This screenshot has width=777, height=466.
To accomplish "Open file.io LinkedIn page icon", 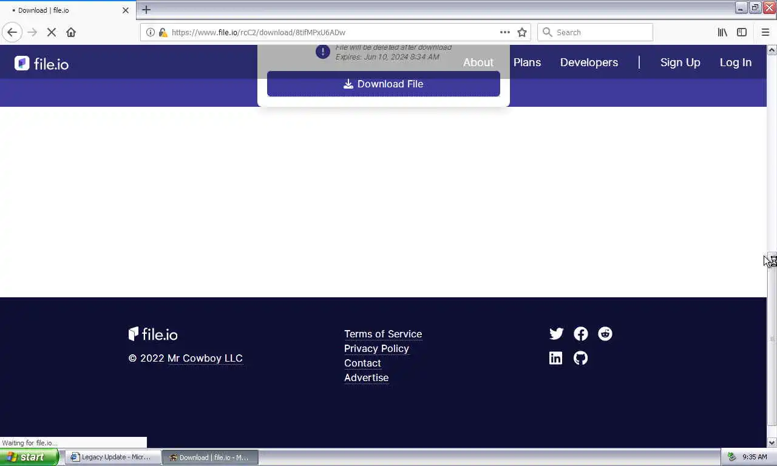I will [x=555, y=358].
